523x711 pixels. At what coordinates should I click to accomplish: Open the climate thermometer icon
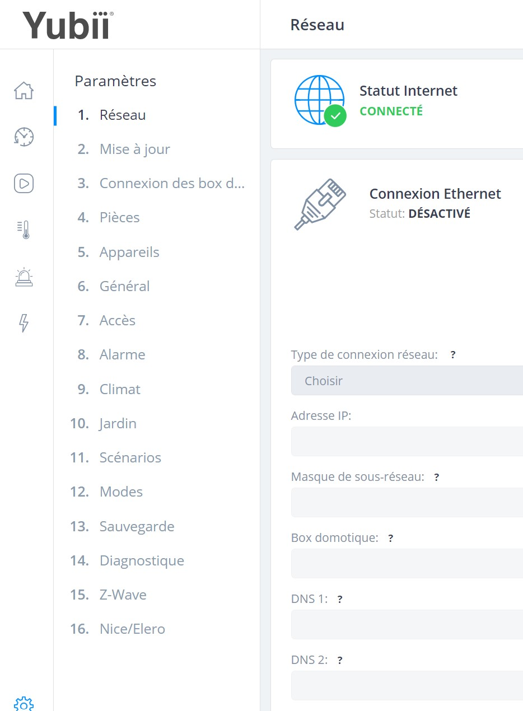click(24, 230)
